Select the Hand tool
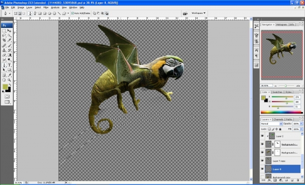This screenshot has width=305, height=185. coord(4,80)
